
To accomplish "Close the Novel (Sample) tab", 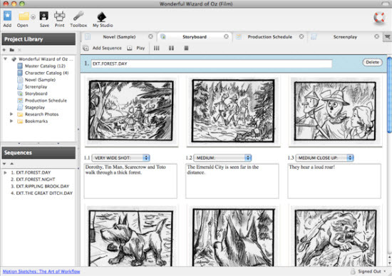I will tap(150, 36).
